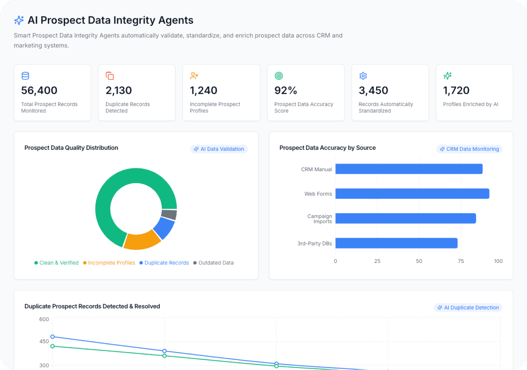This screenshot has width=527, height=370.
Task: Select the duplicate copy icon above 2,130
Action: 109,76
